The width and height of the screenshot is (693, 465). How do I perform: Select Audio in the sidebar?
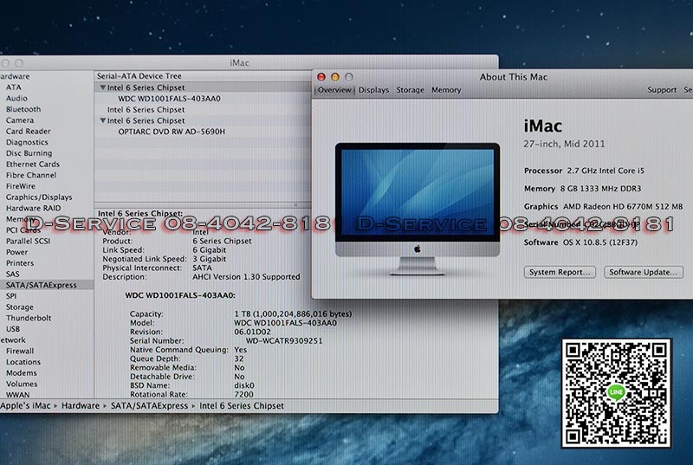coord(16,99)
